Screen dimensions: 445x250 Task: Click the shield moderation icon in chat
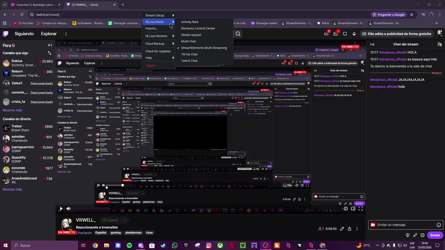[x=408, y=235]
